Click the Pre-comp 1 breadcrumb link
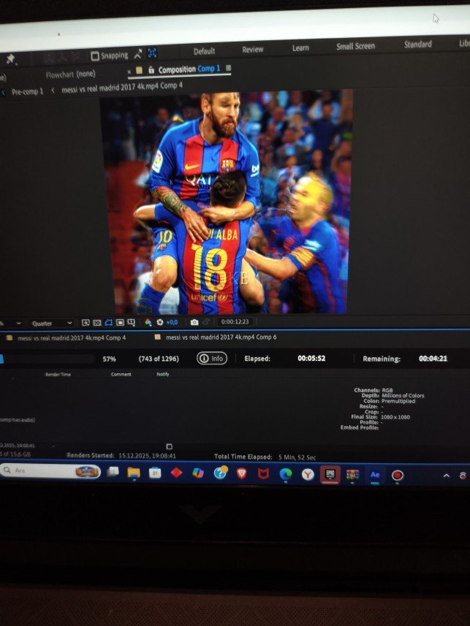The height and width of the screenshot is (626, 470). [x=26, y=91]
